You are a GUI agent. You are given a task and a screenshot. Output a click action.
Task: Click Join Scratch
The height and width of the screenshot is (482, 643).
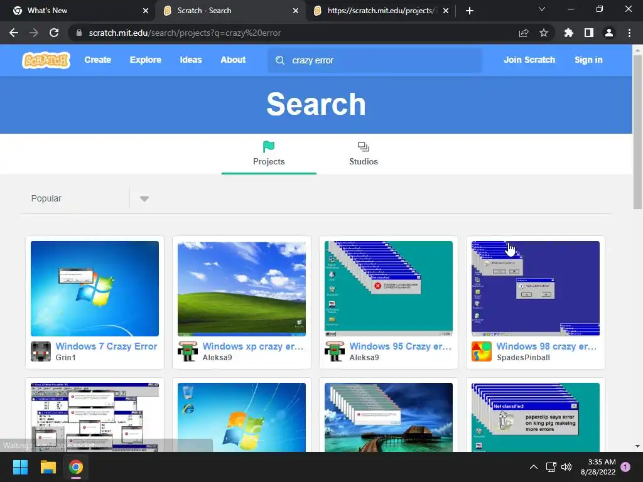pyautogui.click(x=529, y=60)
